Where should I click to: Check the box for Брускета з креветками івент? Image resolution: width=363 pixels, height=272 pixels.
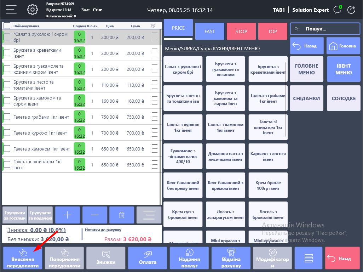(x=7, y=53)
